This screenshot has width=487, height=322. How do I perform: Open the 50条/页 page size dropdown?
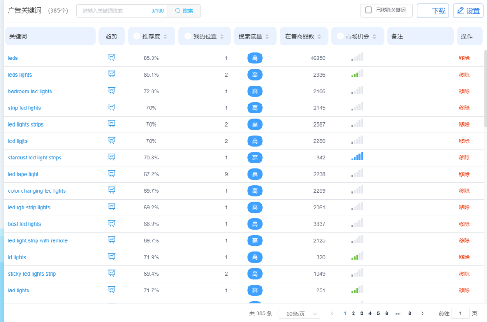299,313
